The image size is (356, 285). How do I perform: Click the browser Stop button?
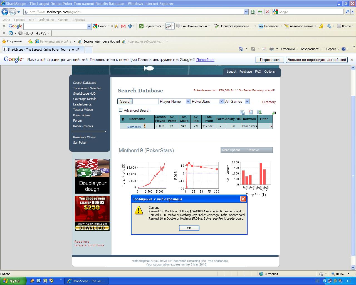click(x=267, y=12)
